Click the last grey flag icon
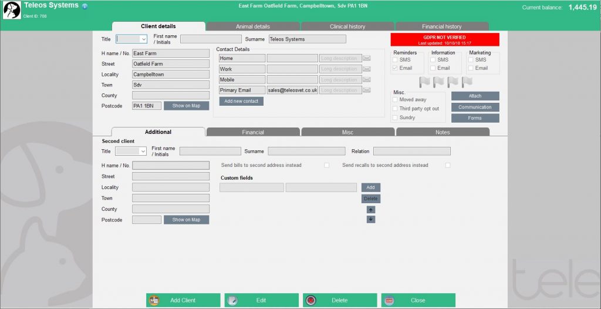Screen dimensions: 601x309 467,82
